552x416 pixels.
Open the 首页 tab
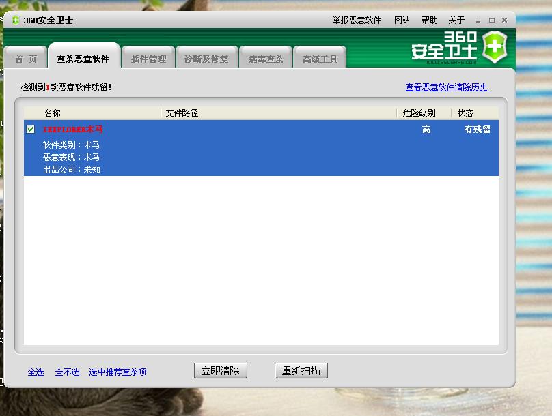tap(26, 59)
